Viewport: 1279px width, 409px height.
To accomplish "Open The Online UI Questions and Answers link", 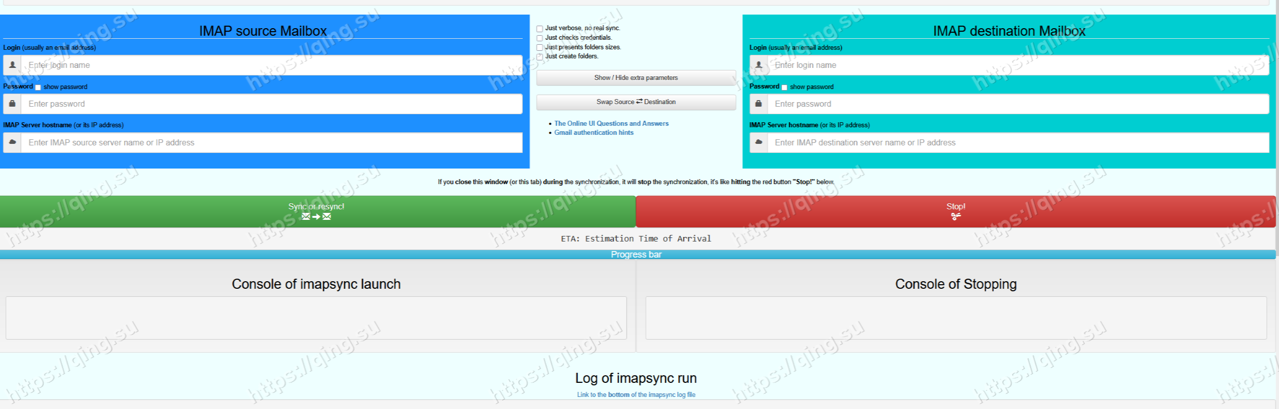I will (611, 124).
